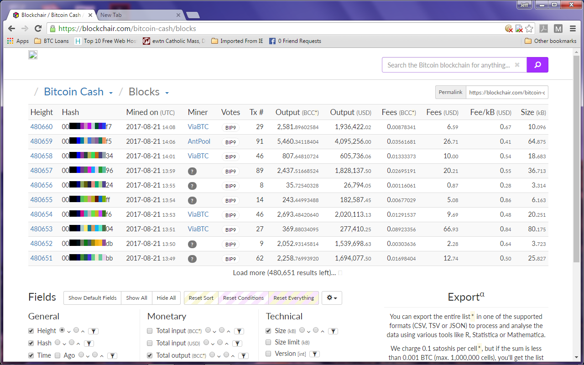This screenshot has width=584, height=365.
Task: Open the filter icon for the Version field
Action: pos(314,354)
